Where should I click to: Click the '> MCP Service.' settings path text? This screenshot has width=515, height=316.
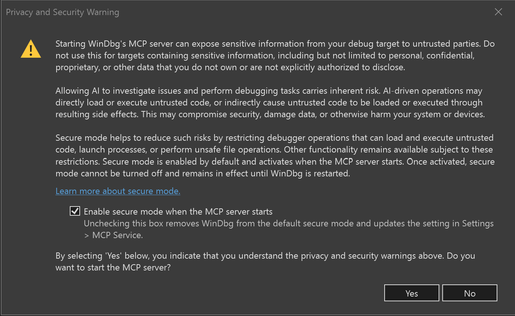114,235
